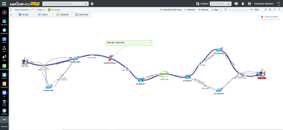Select the CA-TOR-SW2 switch node
The image size is (283, 130).
(219, 50)
